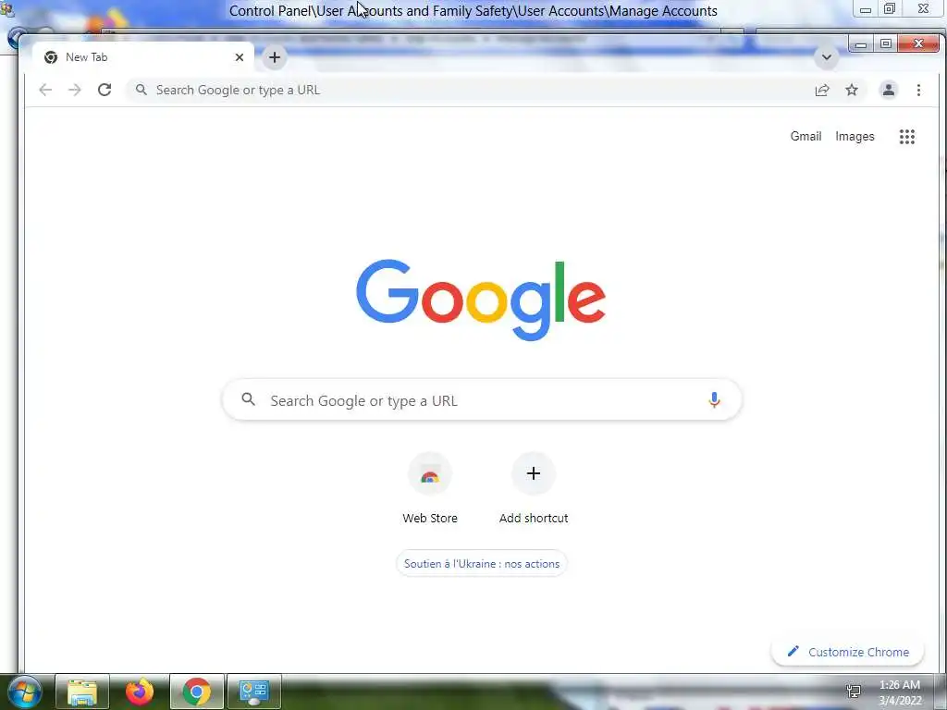Click the Manage Accounts window title bar
This screenshot has width=947, height=710.
click(473, 11)
